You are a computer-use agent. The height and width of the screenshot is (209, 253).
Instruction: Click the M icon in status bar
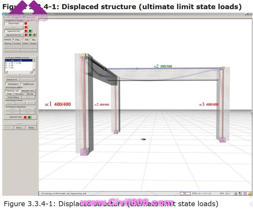(240, 193)
